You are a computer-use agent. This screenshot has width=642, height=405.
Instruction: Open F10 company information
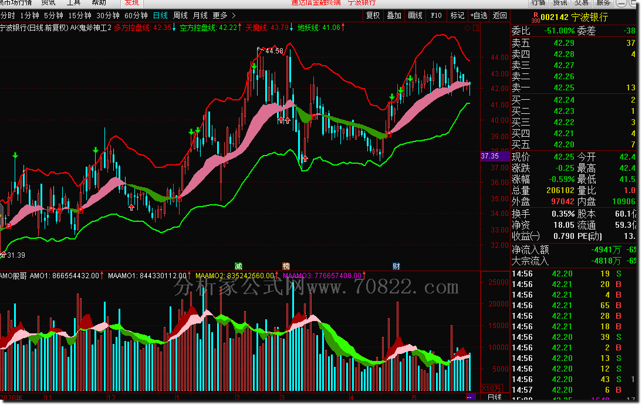point(436,16)
